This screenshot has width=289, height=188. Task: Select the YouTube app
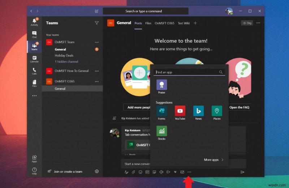coord(180,113)
